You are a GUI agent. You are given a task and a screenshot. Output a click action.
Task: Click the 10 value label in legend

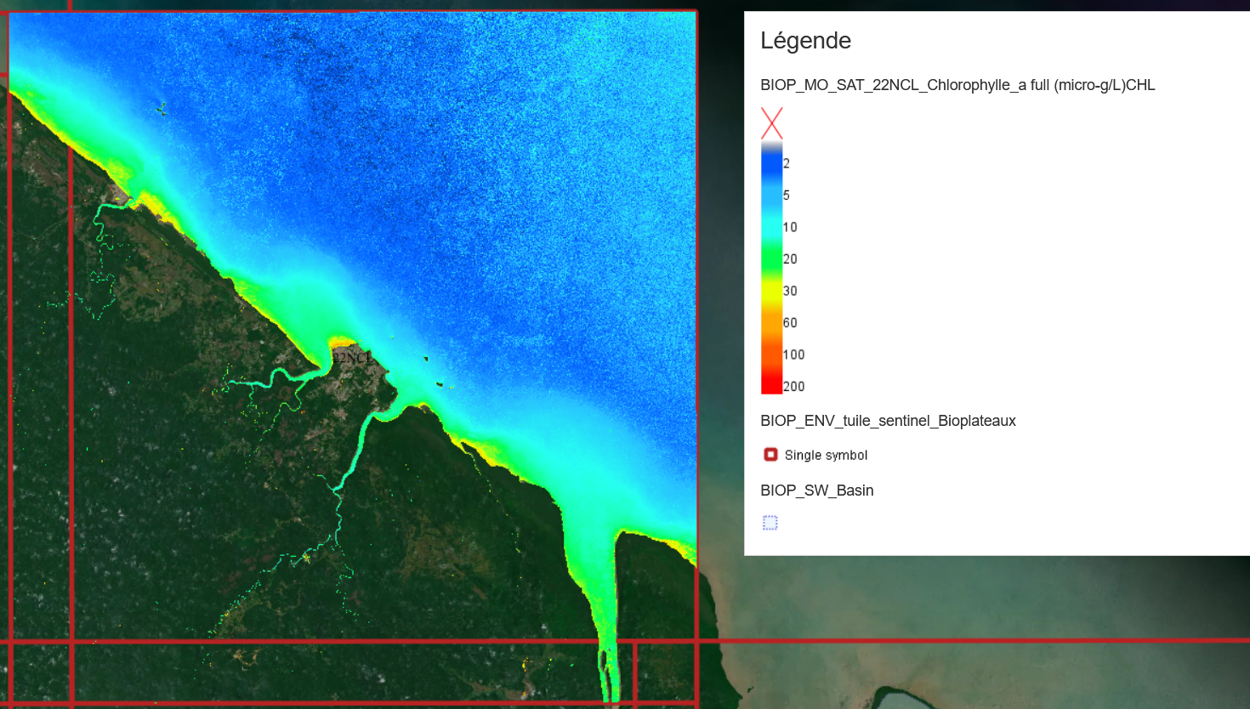pos(790,227)
